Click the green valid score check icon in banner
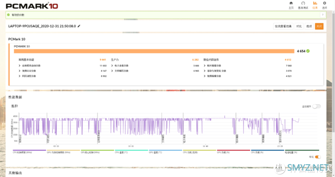This screenshot has height=177, width=335. click(8, 15)
